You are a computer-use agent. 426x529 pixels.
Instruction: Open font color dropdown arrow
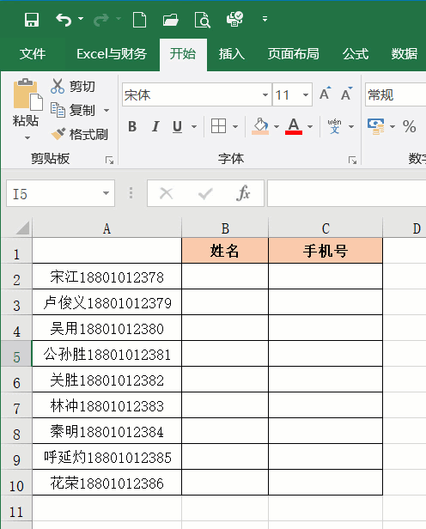pyautogui.click(x=310, y=127)
